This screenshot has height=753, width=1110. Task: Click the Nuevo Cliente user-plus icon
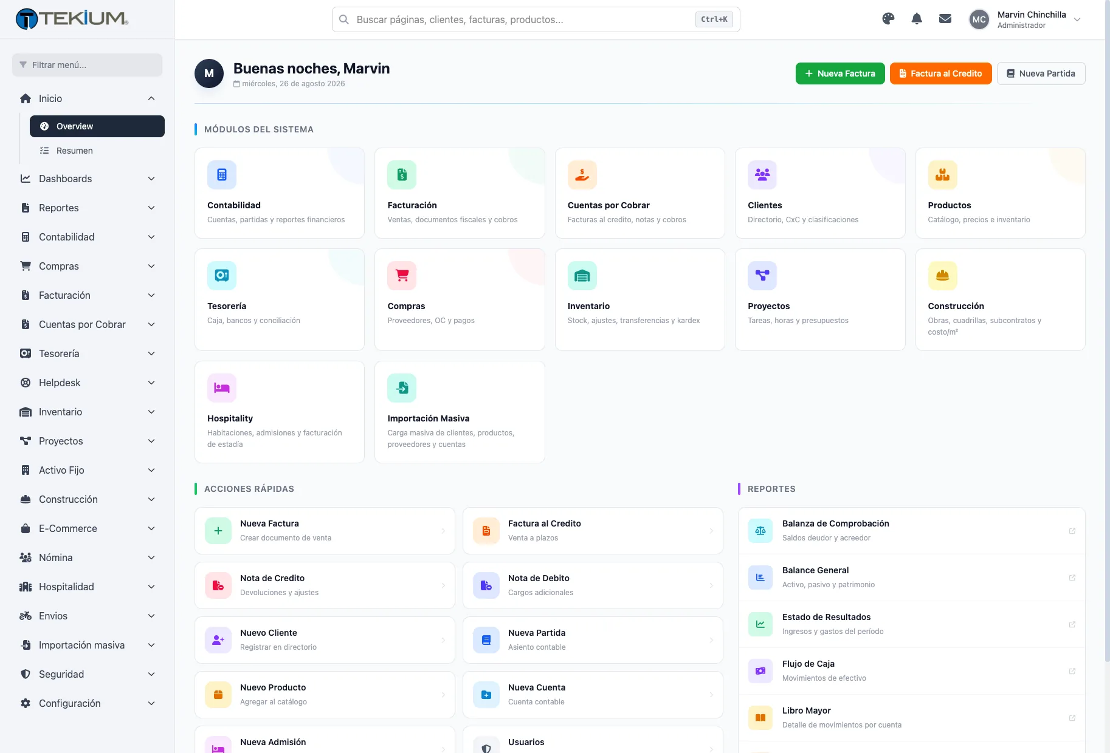click(x=218, y=640)
